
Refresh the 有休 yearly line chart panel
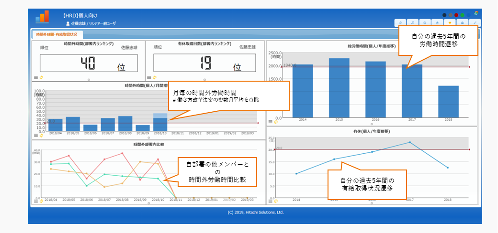click(276, 201)
